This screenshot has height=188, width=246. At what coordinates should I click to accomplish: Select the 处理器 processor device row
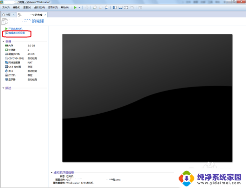pos(21,50)
